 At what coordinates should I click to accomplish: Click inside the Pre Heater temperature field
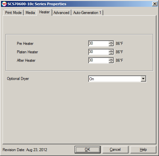coord(99,44)
